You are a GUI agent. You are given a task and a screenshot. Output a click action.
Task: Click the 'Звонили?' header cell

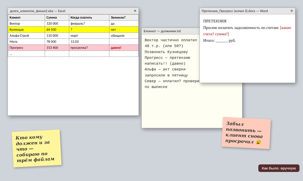(124, 18)
